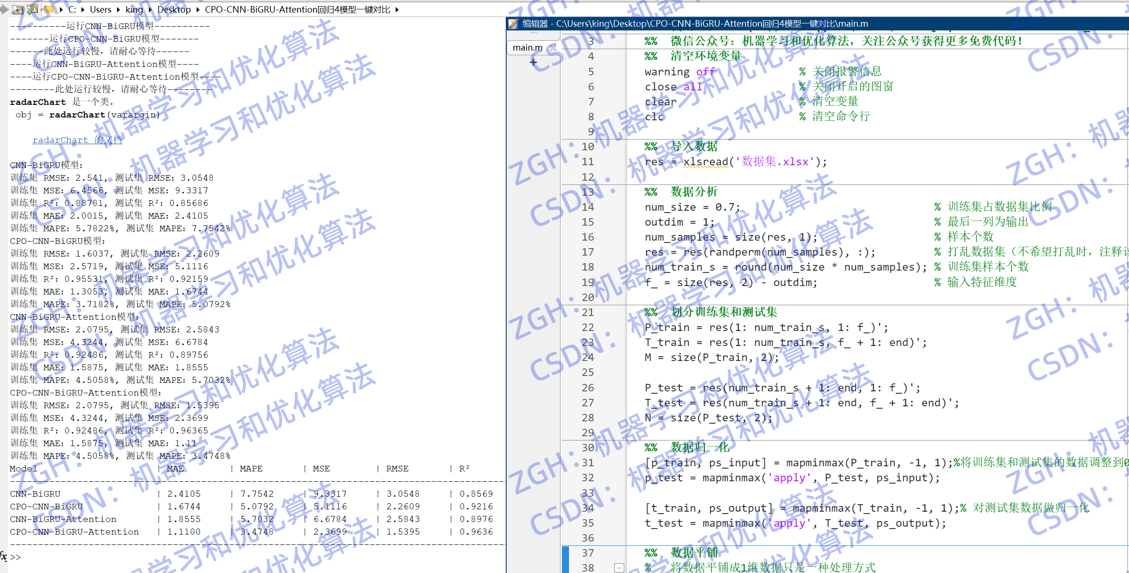
Task: Click MSE value 6.6784 in table
Action: (x=330, y=519)
